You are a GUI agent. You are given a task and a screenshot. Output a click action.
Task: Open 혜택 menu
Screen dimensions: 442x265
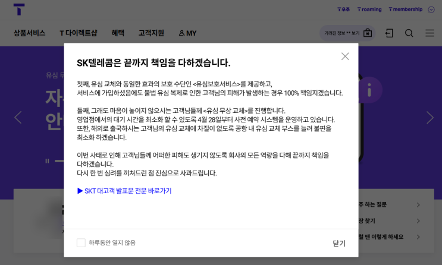click(118, 33)
